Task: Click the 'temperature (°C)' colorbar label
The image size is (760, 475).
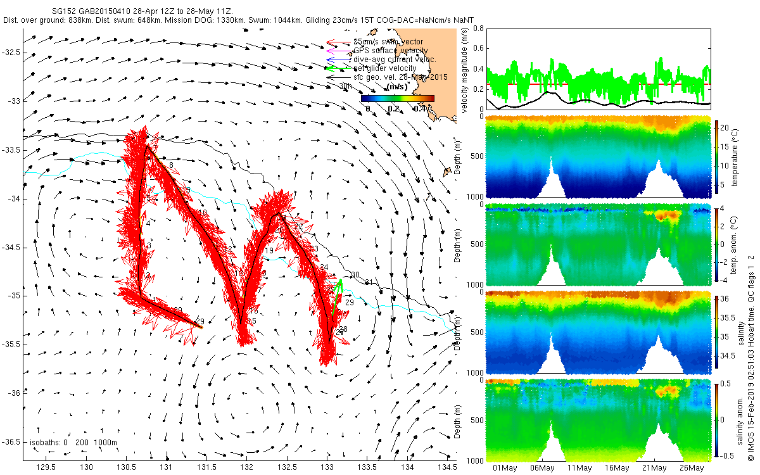Action: 736,156
